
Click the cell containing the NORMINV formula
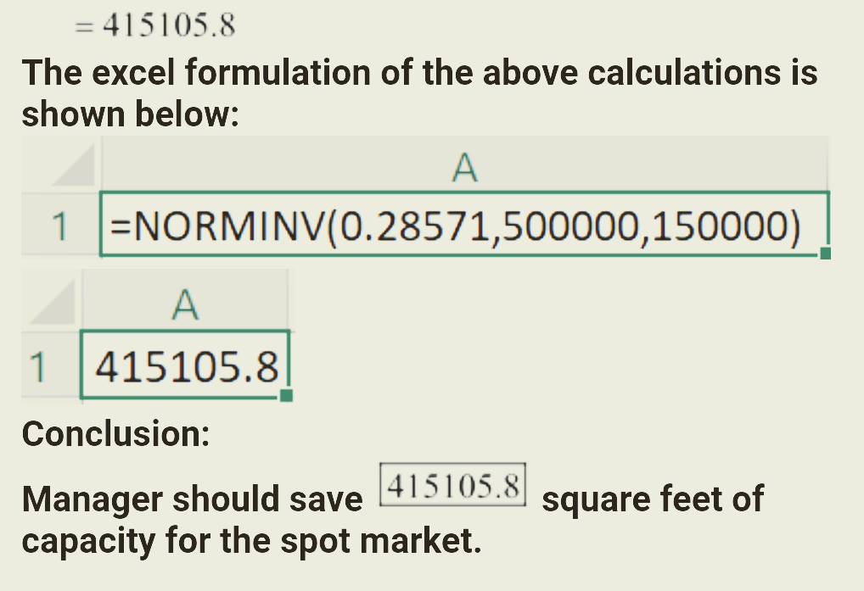pos(463,226)
